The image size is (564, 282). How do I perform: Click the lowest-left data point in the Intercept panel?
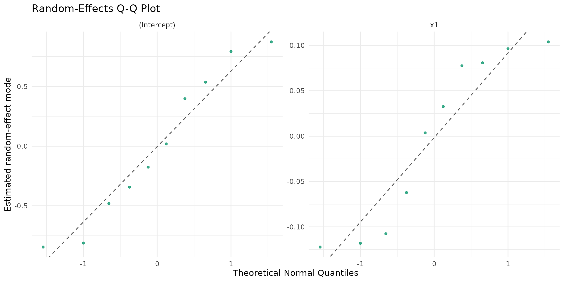(43, 247)
